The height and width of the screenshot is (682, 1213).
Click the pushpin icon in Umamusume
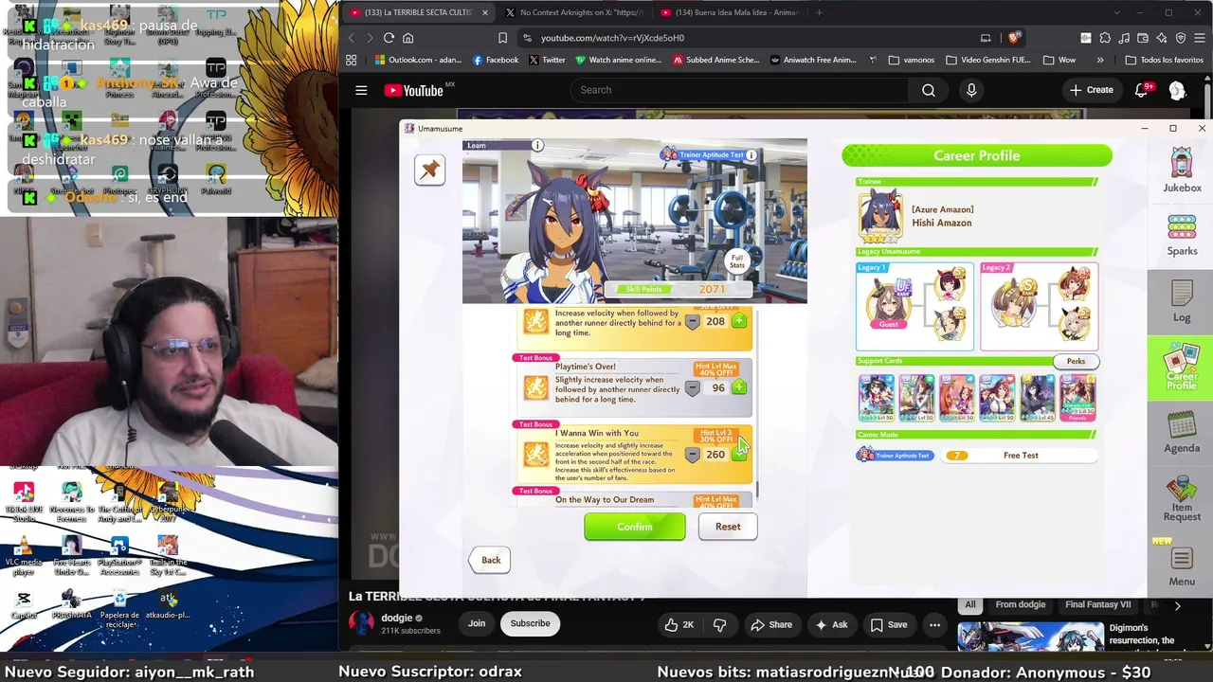point(429,170)
